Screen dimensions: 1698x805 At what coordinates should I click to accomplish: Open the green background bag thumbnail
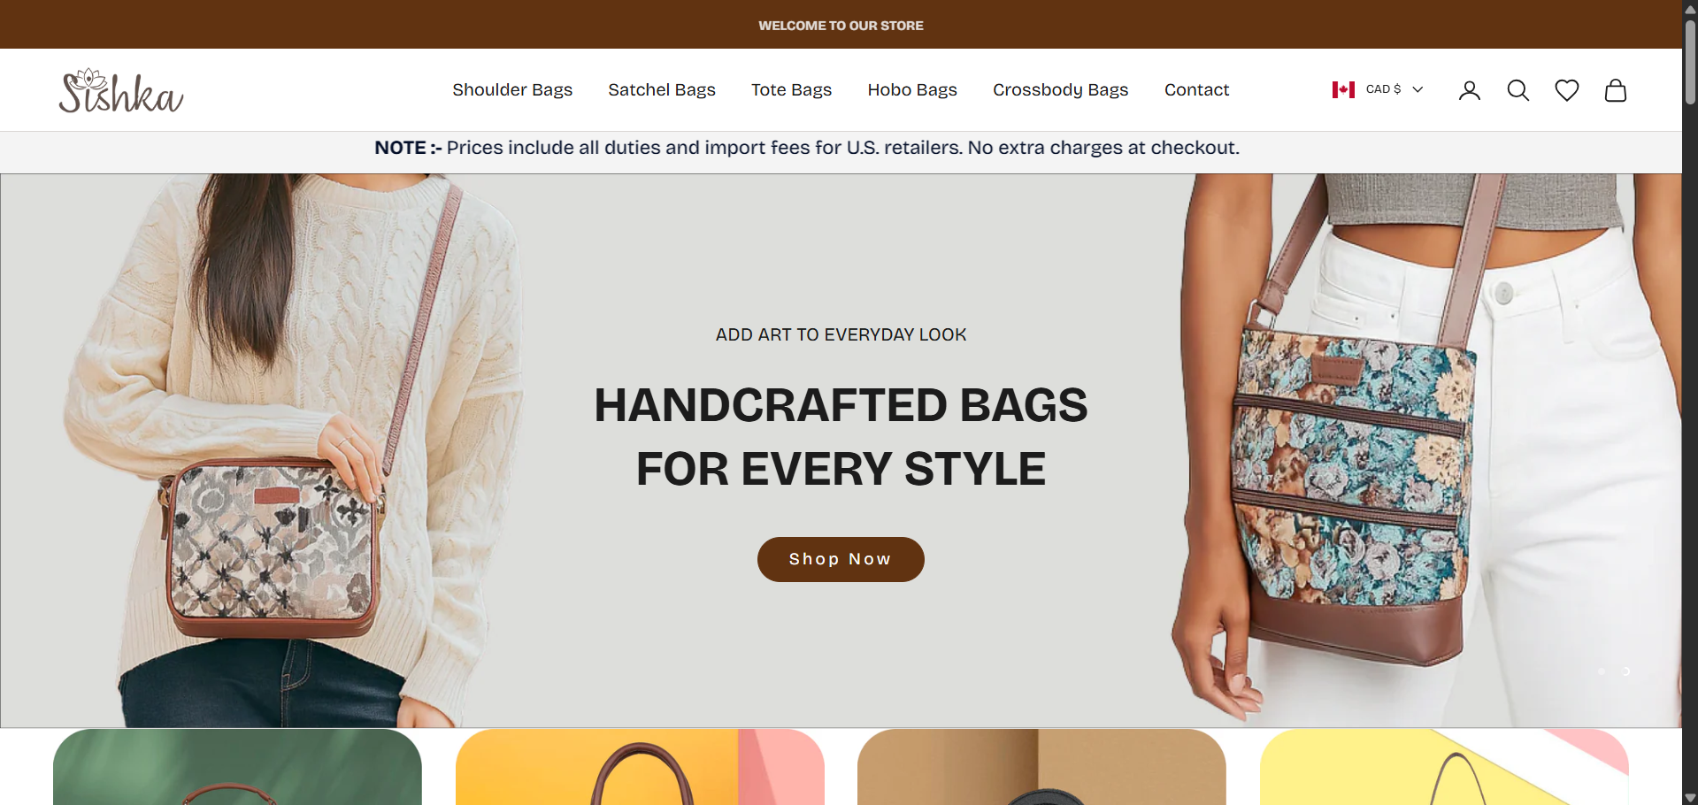[x=237, y=767]
